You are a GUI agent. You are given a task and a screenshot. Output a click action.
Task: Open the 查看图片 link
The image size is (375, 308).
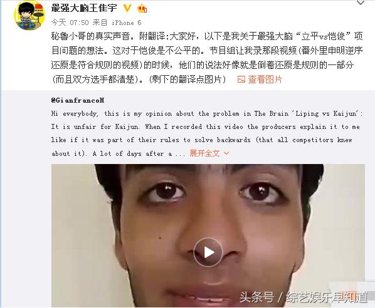[x=265, y=80]
